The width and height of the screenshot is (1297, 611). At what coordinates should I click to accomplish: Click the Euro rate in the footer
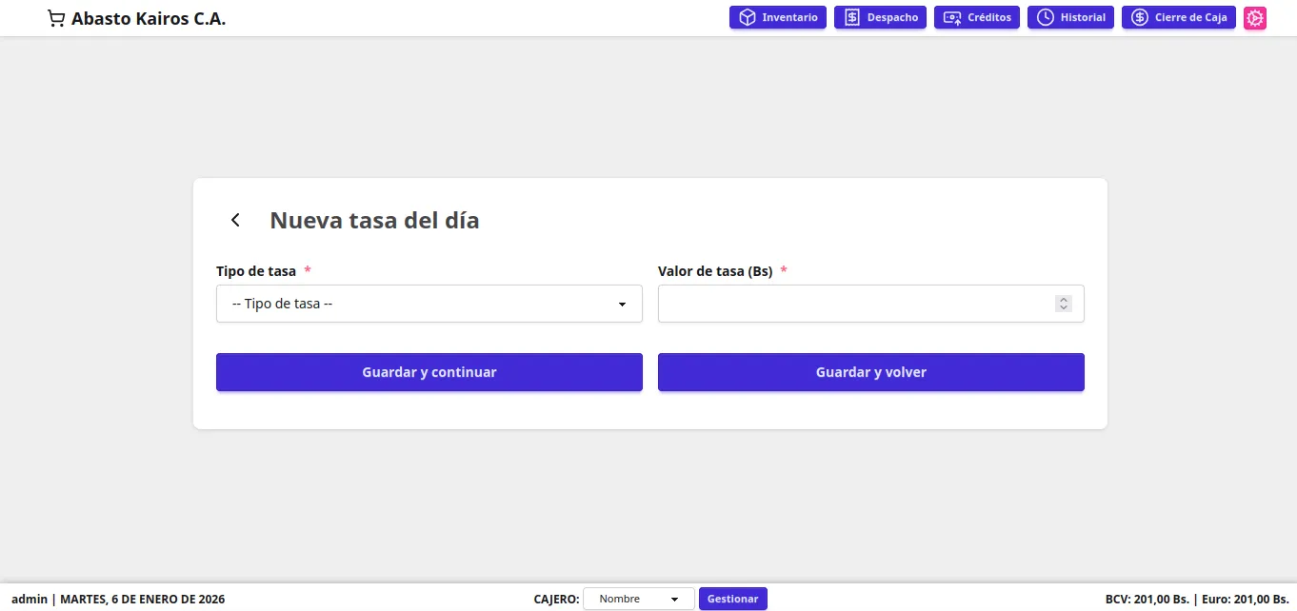1245,600
